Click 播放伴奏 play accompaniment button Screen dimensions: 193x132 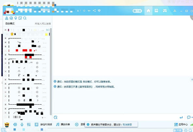click(65, 125)
